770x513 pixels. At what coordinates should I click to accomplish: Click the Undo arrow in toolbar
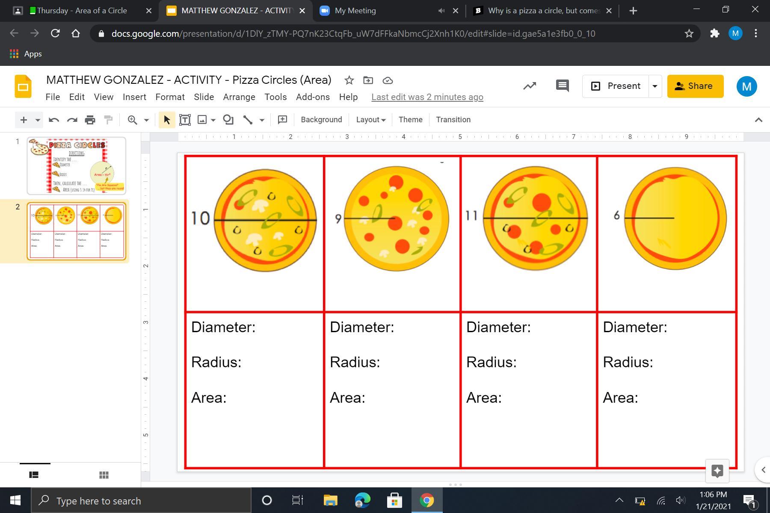pyautogui.click(x=54, y=120)
